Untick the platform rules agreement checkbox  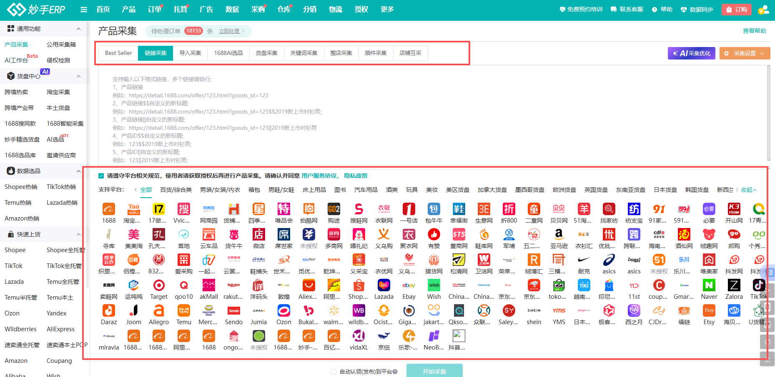tap(101, 176)
